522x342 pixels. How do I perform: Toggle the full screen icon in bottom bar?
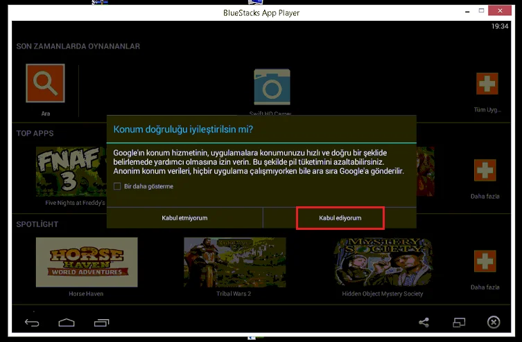459,323
